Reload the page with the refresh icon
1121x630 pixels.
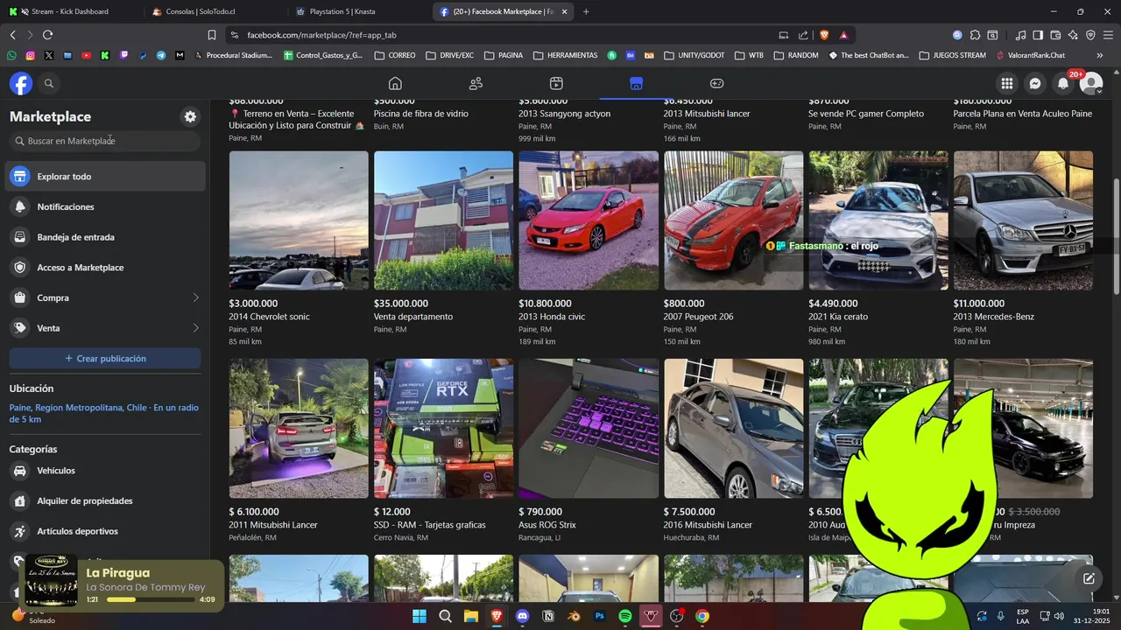point(47,35)
